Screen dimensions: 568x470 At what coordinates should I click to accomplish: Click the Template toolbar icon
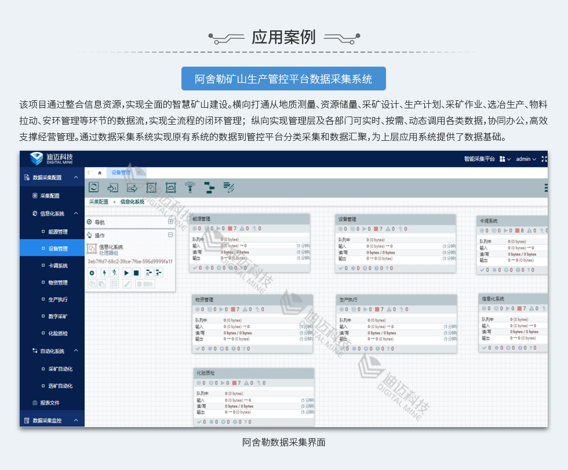[x=209, y=187]
